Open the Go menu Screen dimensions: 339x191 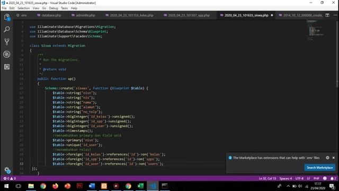[x=44, y=8]
